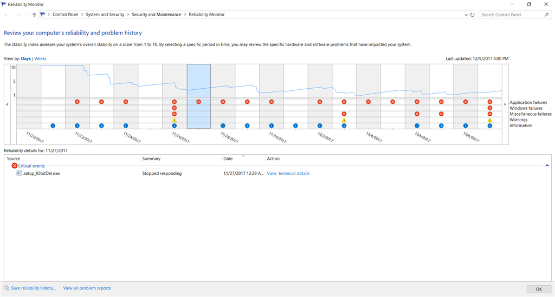Click the Reliability Monitor title bar flag icon
The width and height of the screenshot is (555, 297).
pos(4,4)
